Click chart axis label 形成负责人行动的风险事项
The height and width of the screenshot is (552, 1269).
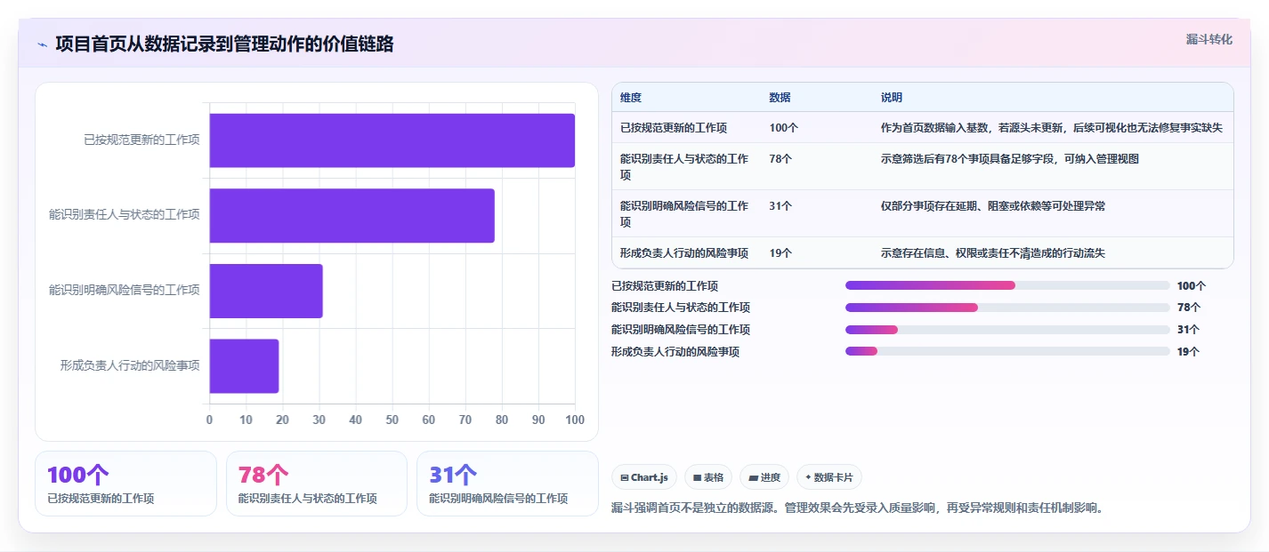tap(130, 365)
